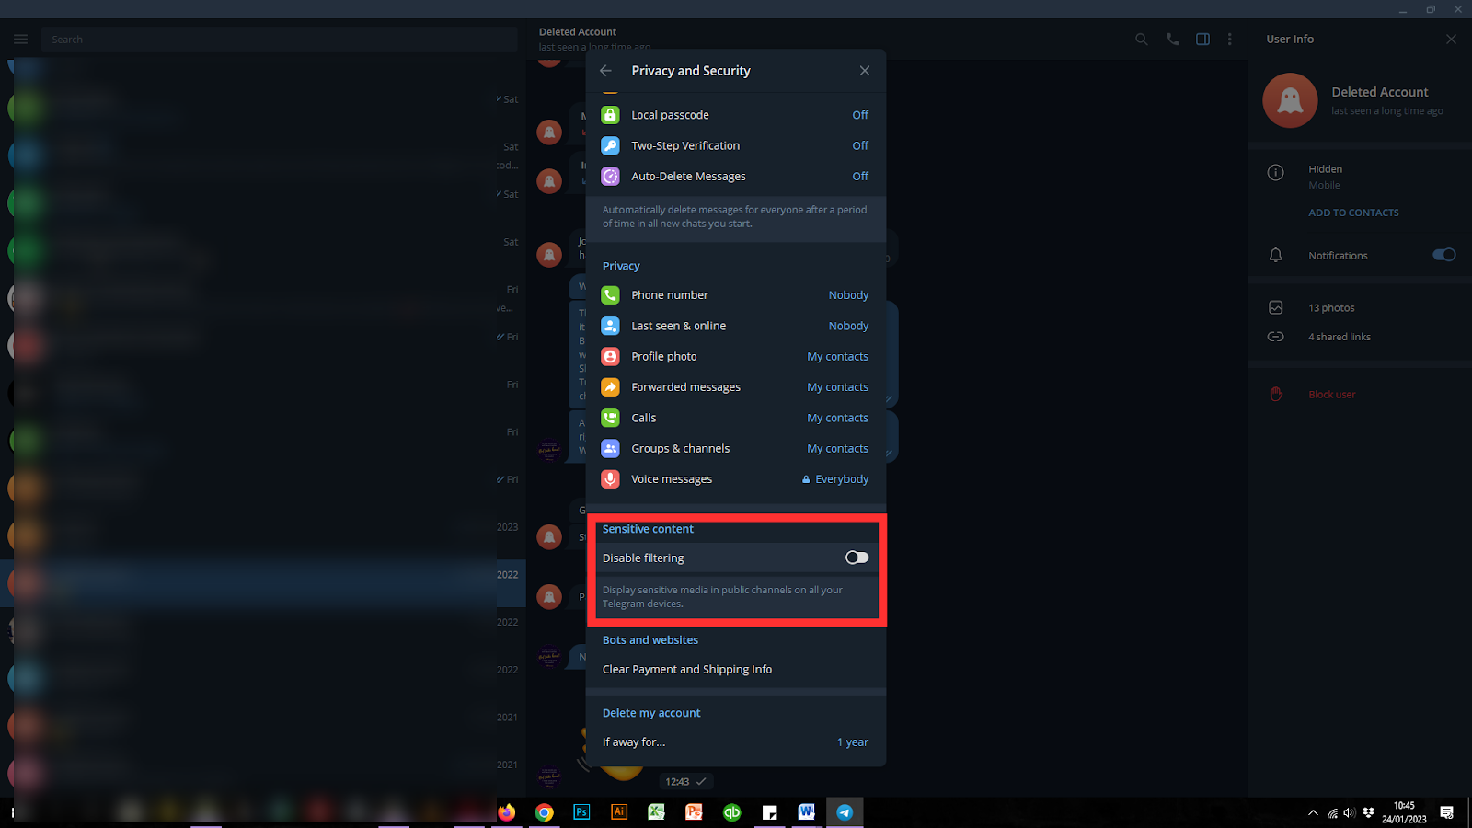The height and width of the screenshot is (828, 1472).
Task: Open the Windows notification center
Action: click(1447, 812)
